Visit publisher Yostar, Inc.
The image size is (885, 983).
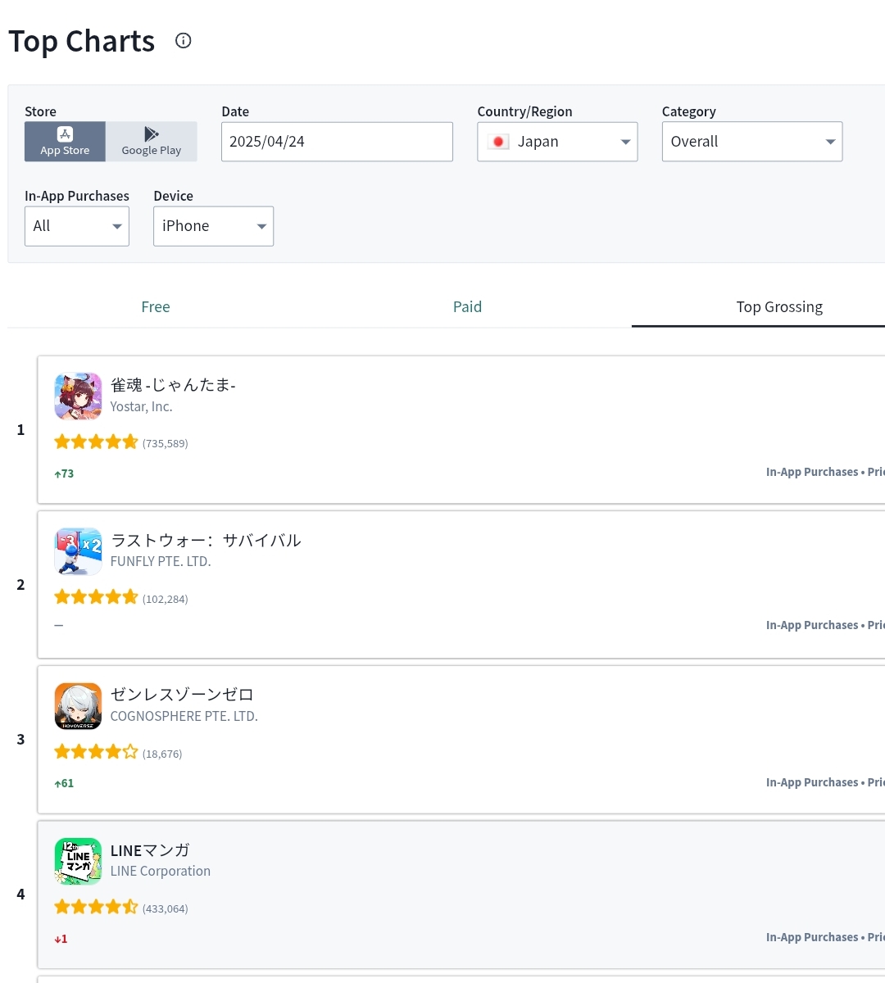tap(141, 406)
